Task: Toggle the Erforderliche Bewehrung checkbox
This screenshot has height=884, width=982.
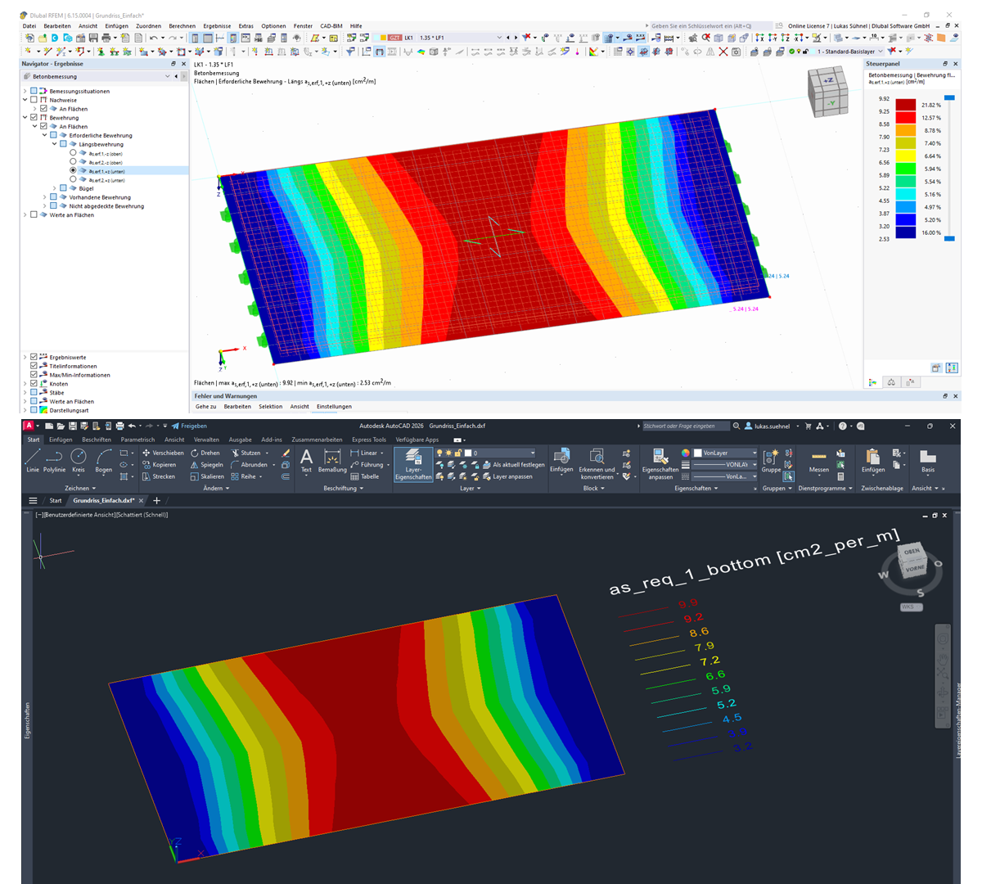Action: [x=53, y=135]
